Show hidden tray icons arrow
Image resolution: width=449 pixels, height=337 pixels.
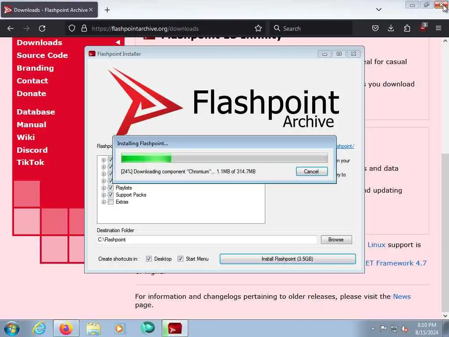373,329
